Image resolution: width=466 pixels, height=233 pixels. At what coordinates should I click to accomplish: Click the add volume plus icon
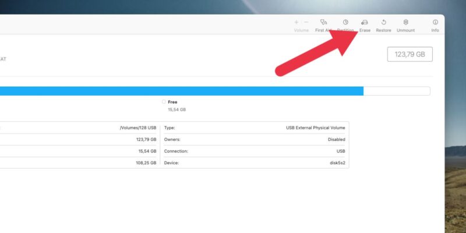(x=296, y=22)
